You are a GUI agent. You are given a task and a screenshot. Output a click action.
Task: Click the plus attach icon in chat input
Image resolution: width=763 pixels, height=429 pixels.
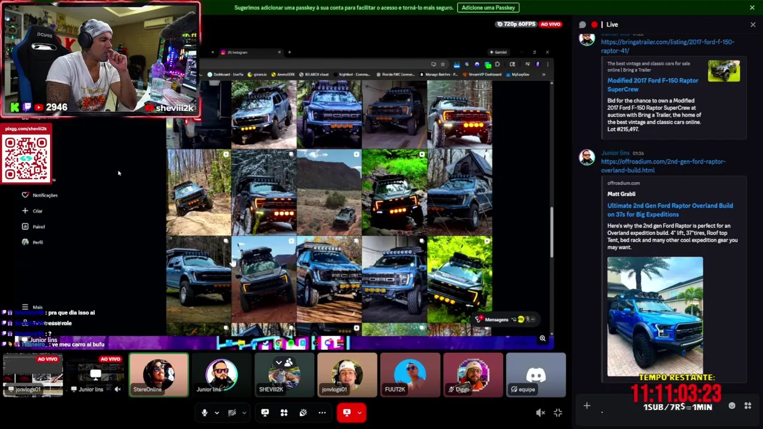[587, 406]
